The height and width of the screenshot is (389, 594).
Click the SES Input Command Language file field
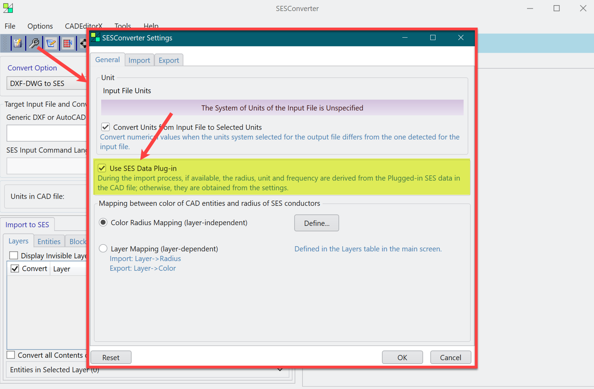(46, 166)
